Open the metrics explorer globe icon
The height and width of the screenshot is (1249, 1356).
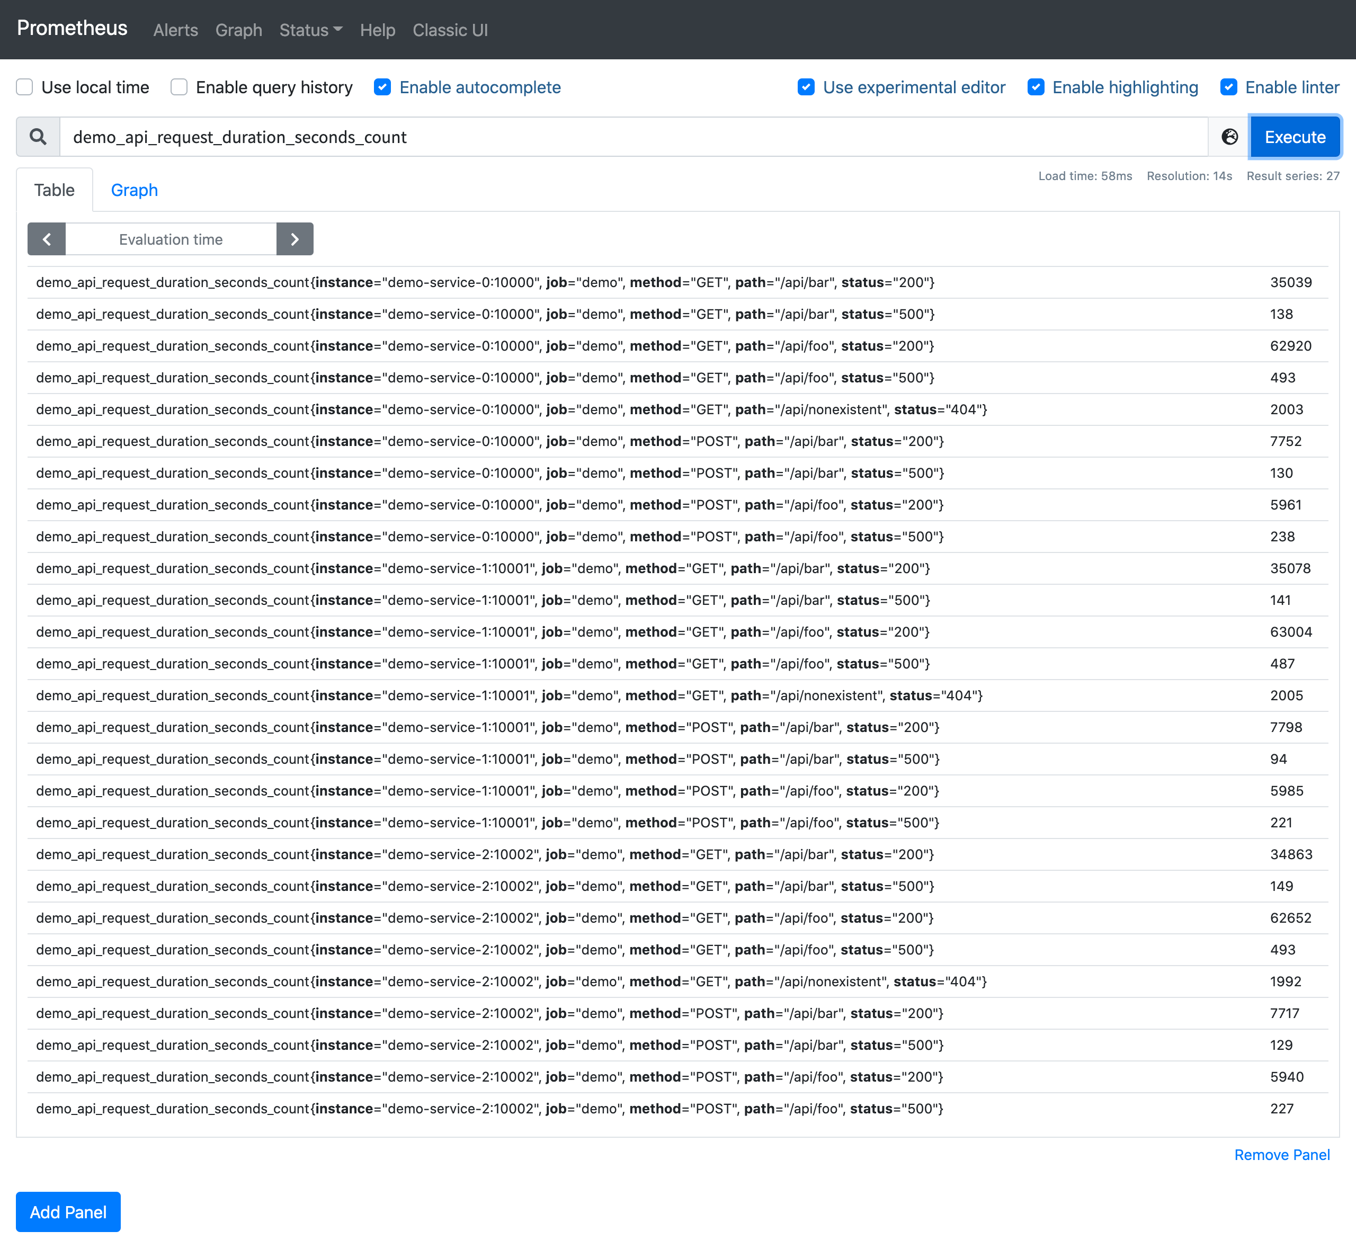pos(1229,137)
